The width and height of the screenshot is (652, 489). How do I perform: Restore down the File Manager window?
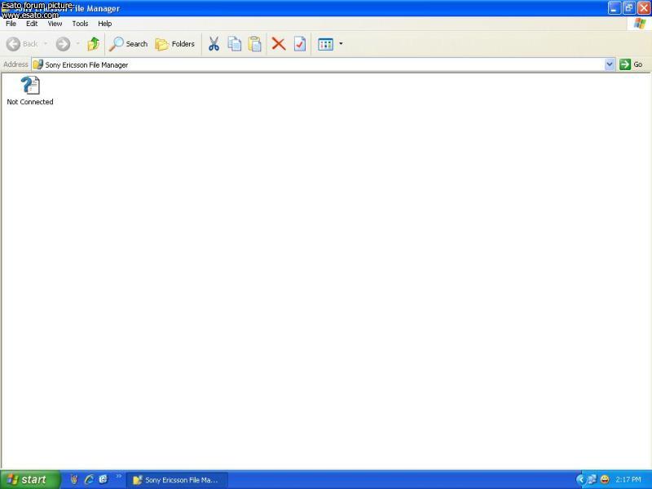(628, 8)
